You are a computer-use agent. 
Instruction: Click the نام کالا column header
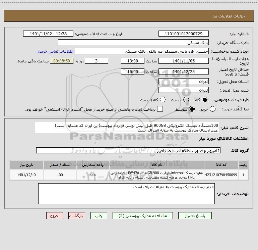point(157,165)
